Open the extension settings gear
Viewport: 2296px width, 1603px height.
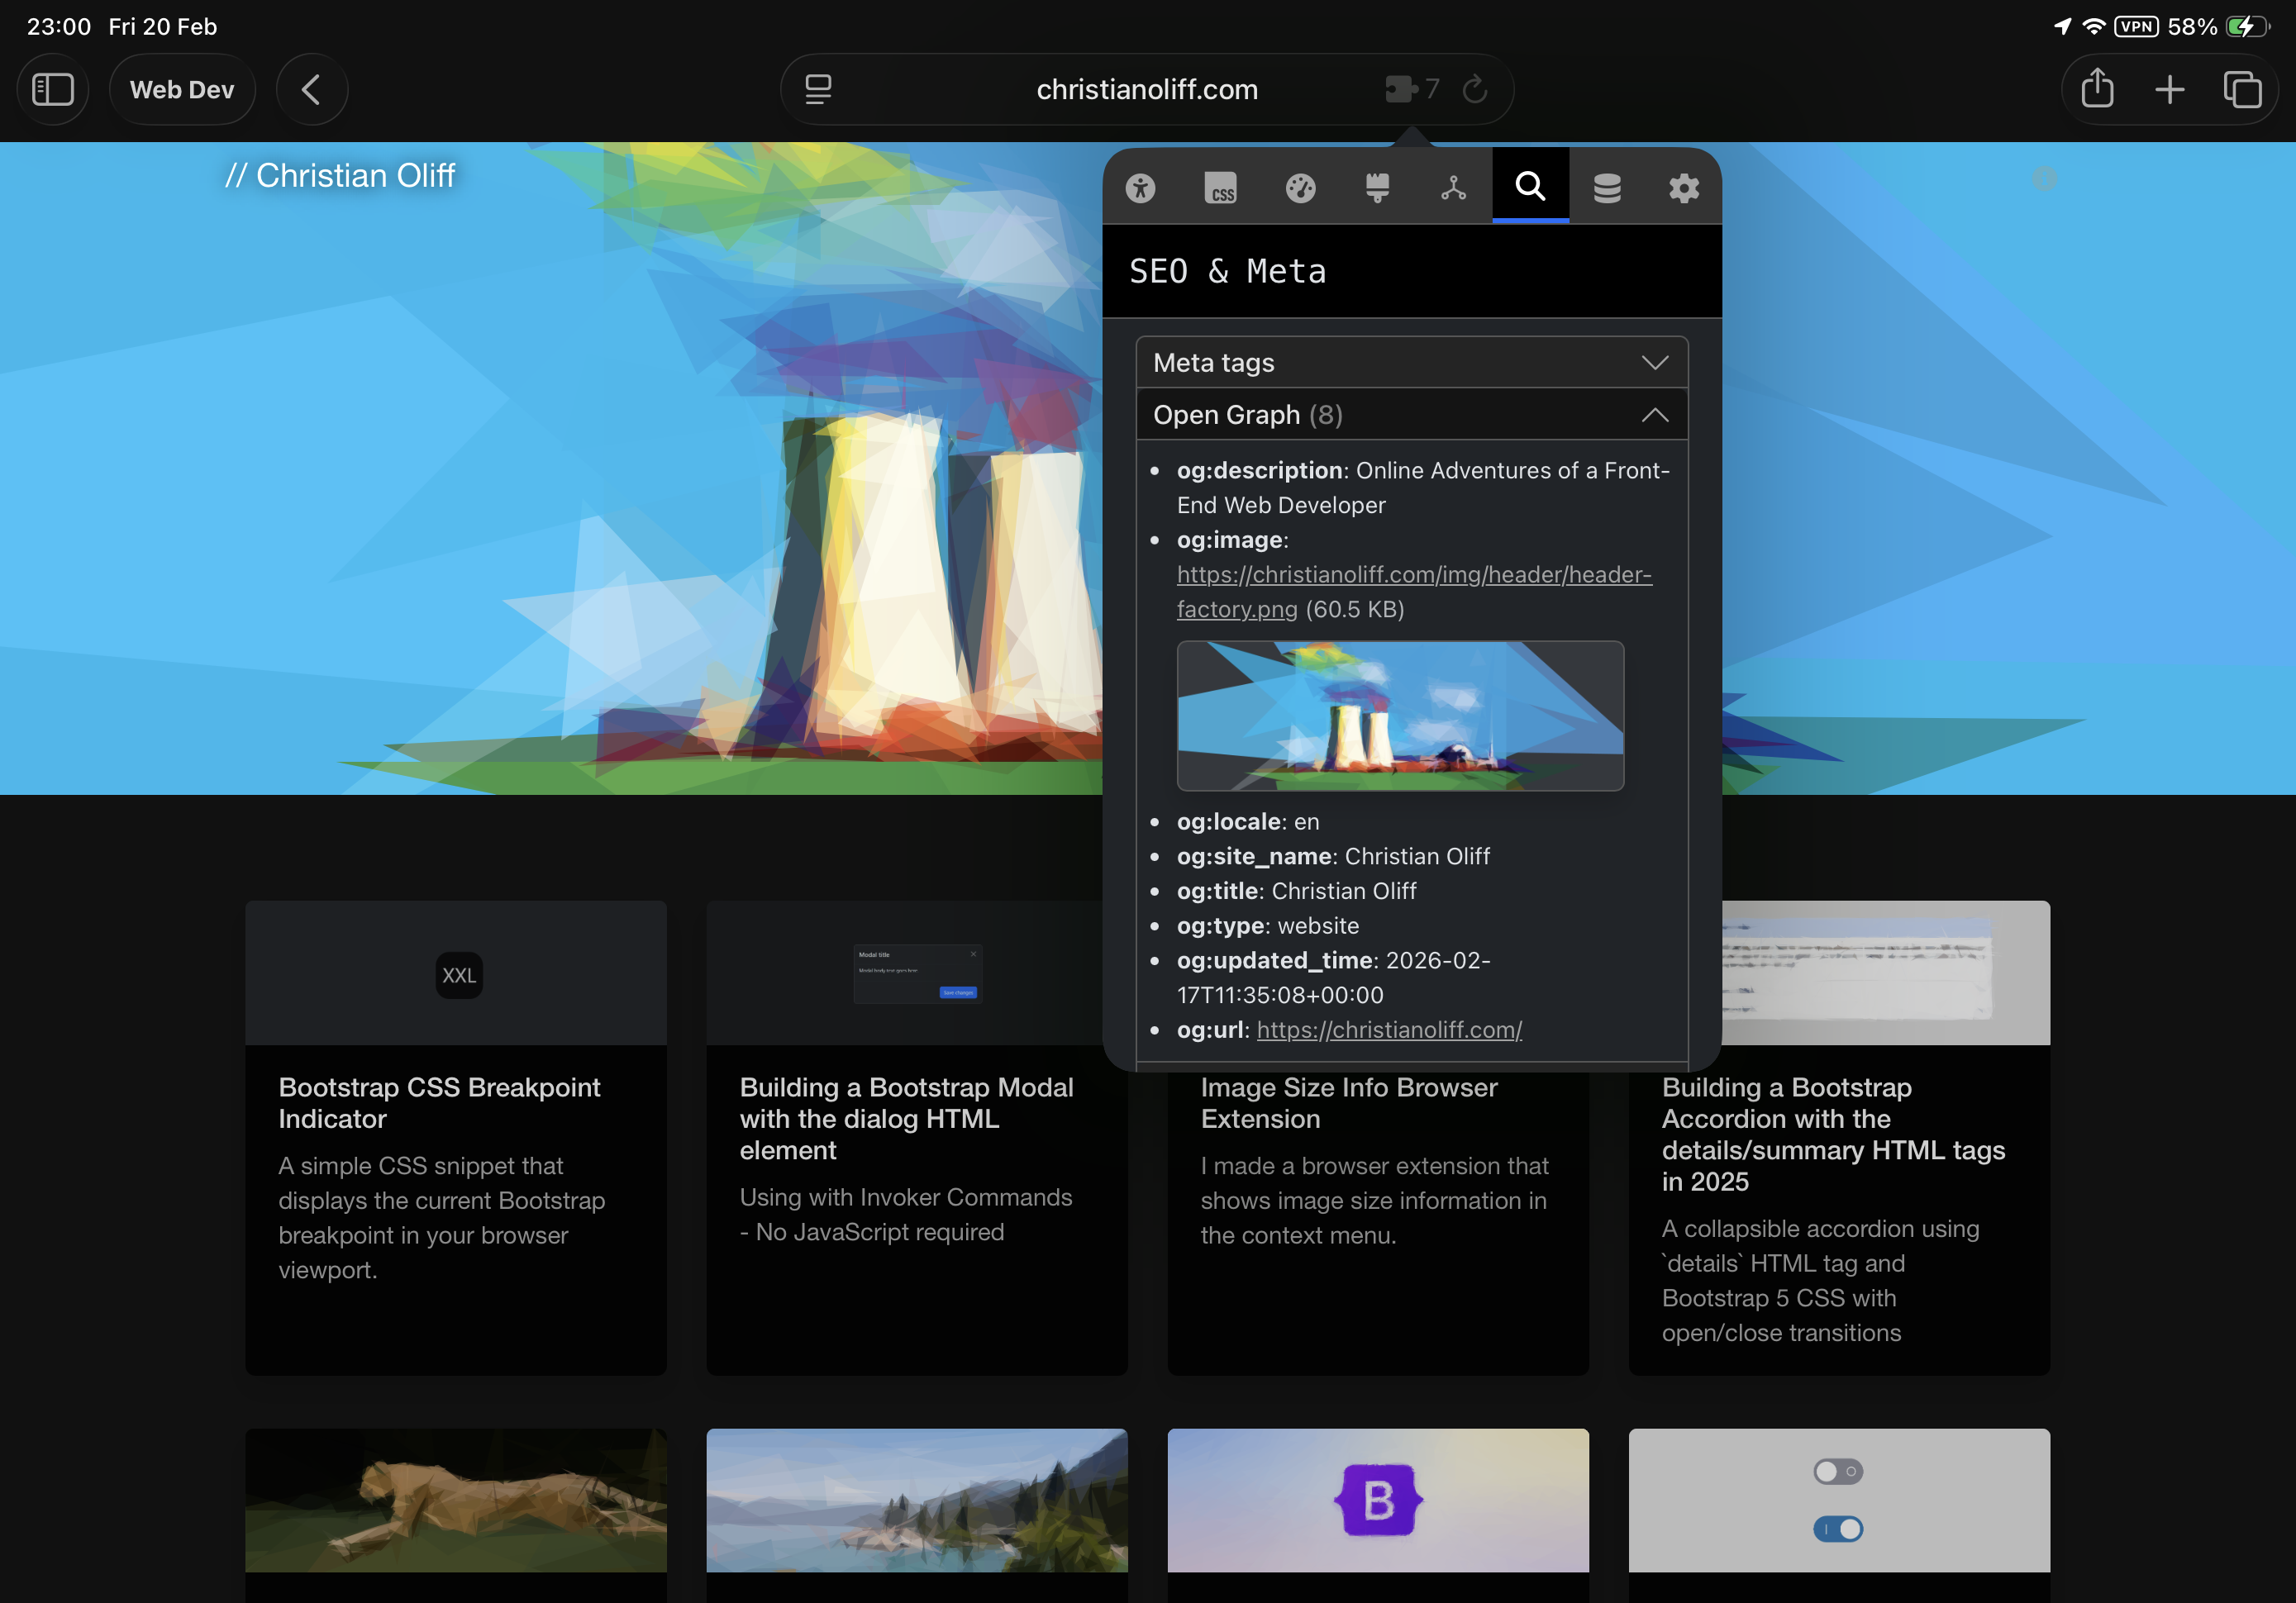(x=1684, y=187)
